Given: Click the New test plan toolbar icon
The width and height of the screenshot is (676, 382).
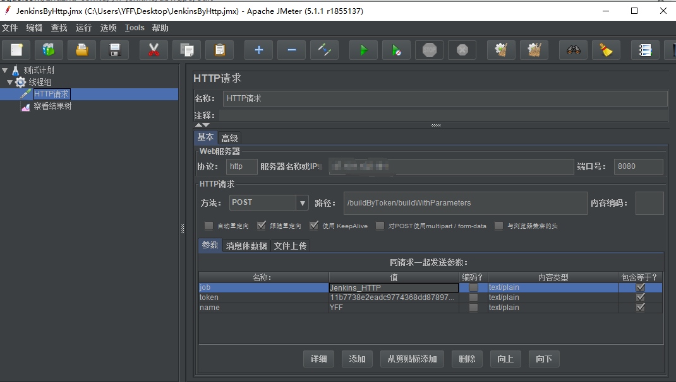Looking at the screenshot, I should tap(16, 50).
